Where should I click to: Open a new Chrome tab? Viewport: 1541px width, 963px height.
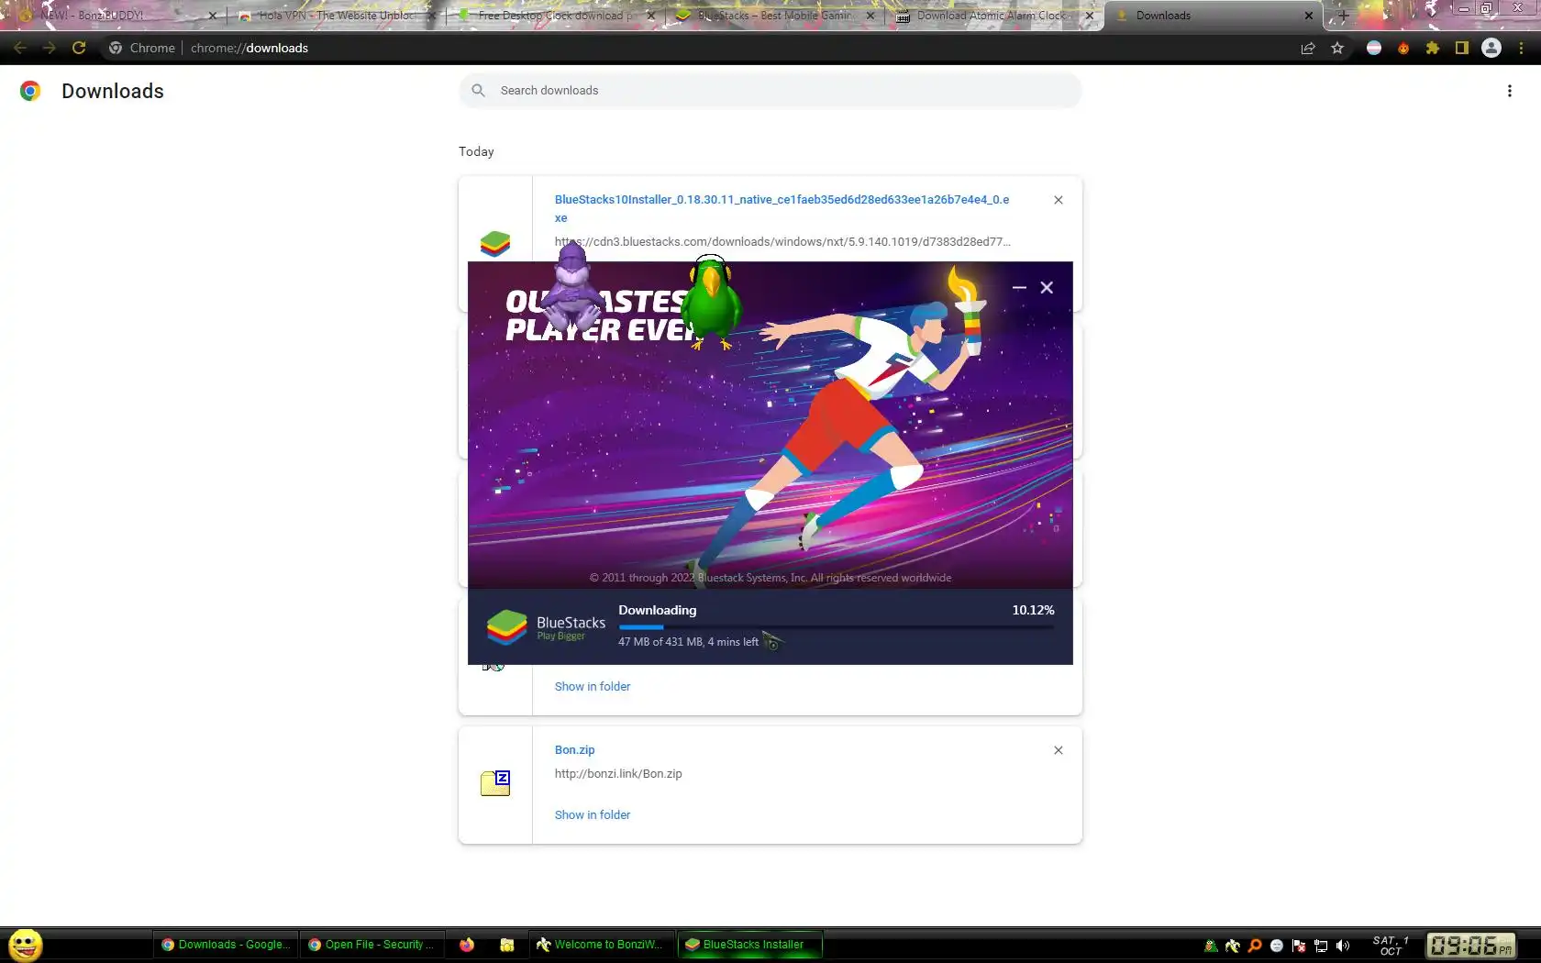click(1343, 16)
